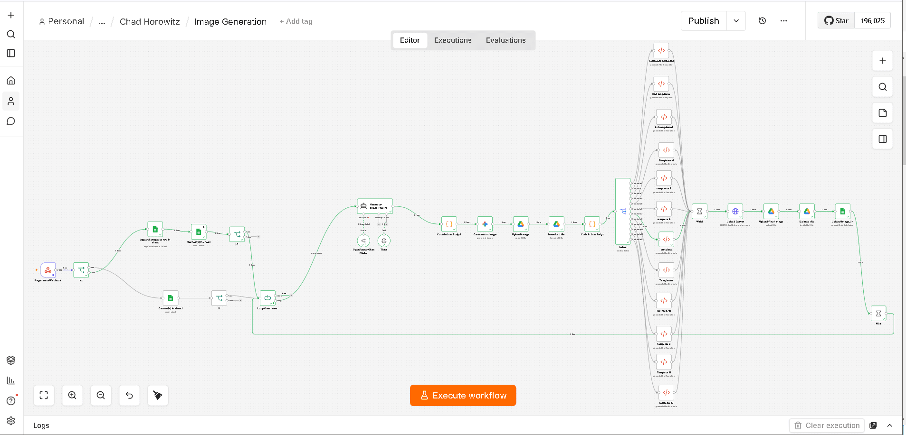Open the 2nd template code node

[x=661, y=84]
